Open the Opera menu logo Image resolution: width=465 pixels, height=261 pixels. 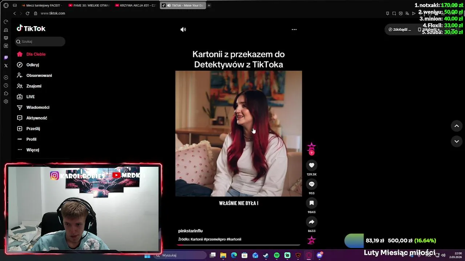[6, 5]
